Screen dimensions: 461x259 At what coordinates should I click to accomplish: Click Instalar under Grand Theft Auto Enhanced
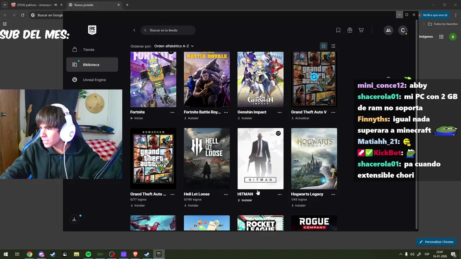click(138, 205)
